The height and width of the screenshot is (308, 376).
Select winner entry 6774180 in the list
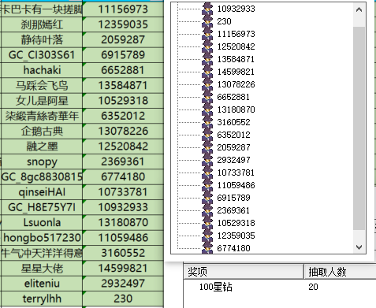(x=233, y=248)
